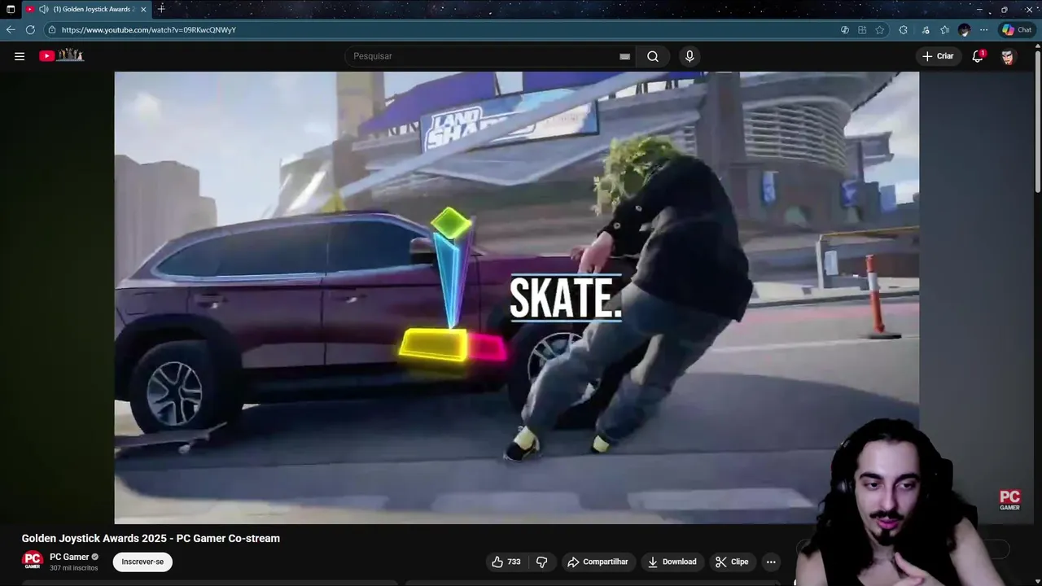1042x586 pixels.
Task: Open the media control music-note icon
Action: (926, 30)
